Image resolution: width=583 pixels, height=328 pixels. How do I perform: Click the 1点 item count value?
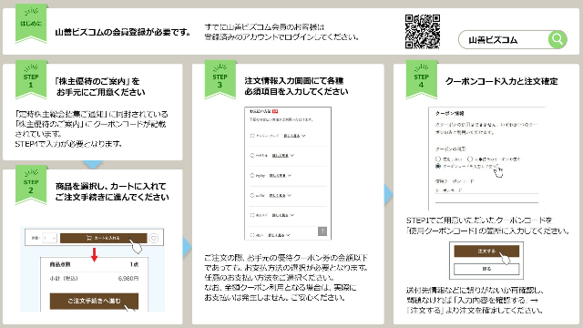[x=134, y=264]
